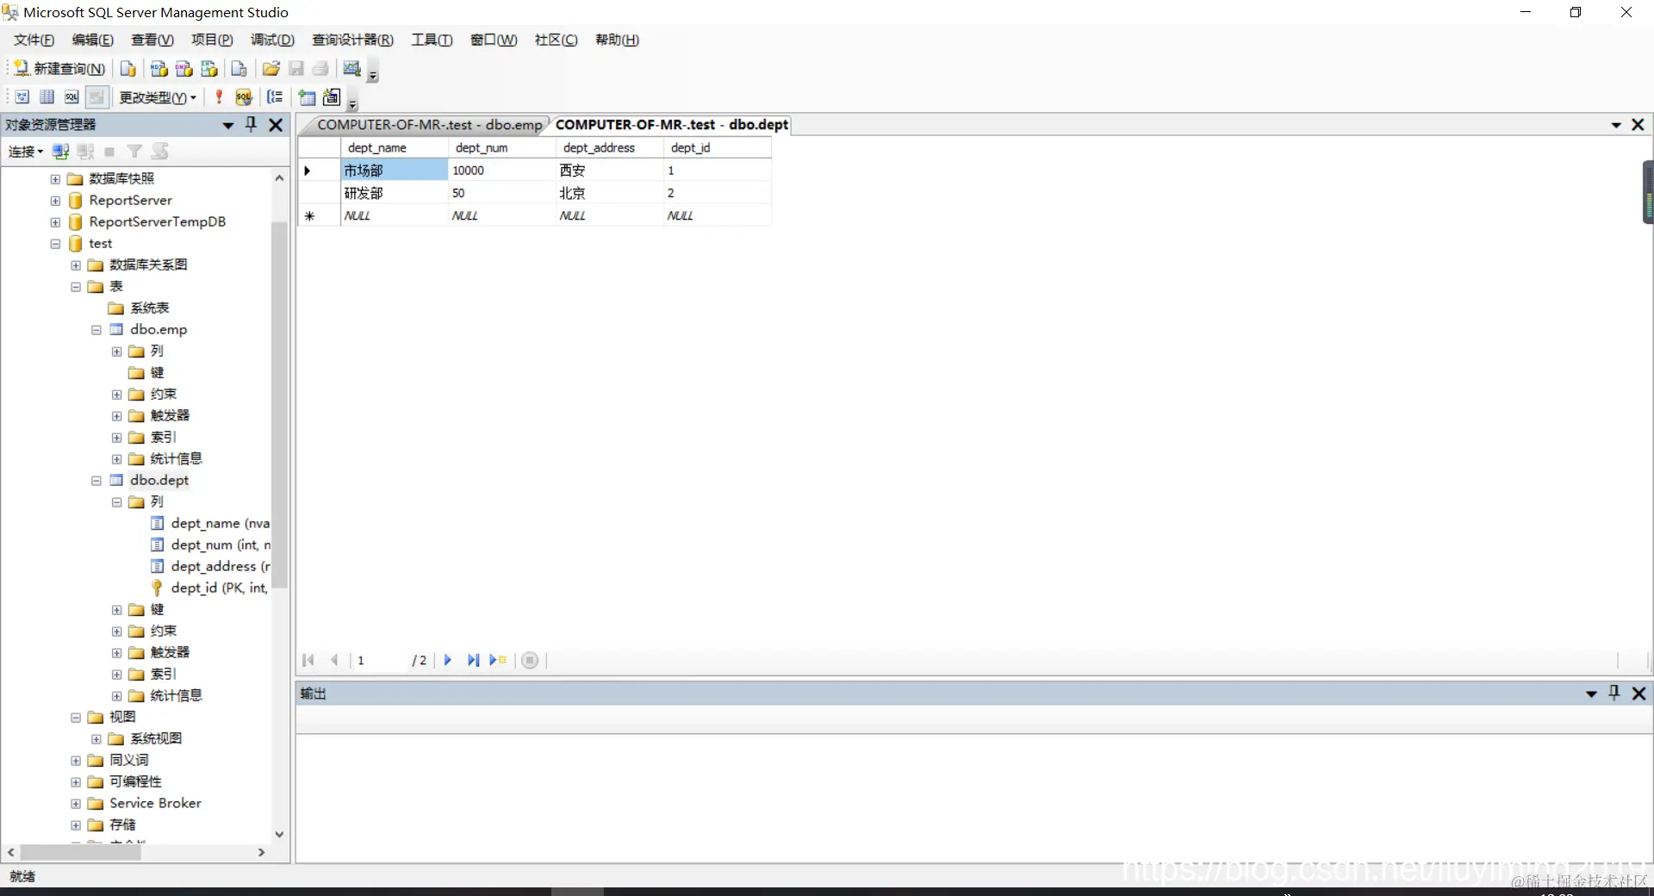Screen dimensions: 1654x896
Task: Toggle the Results pane button
Action: 96,97
